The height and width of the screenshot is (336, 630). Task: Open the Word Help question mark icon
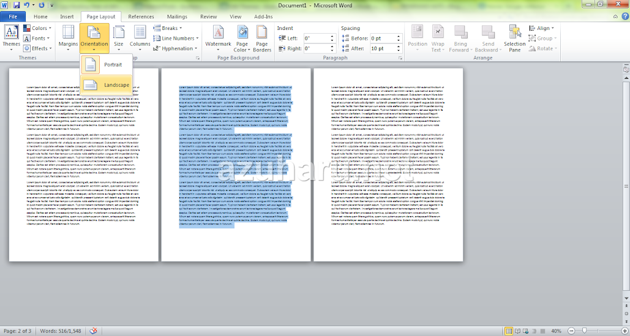(x=624, y=17)
